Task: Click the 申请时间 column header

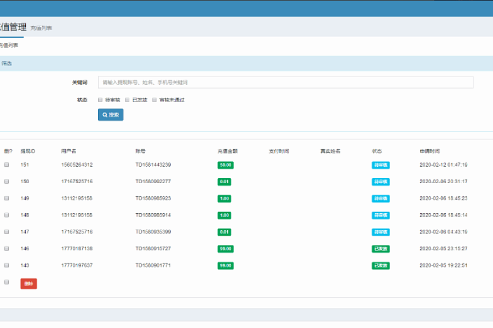Action: [430, 151]
